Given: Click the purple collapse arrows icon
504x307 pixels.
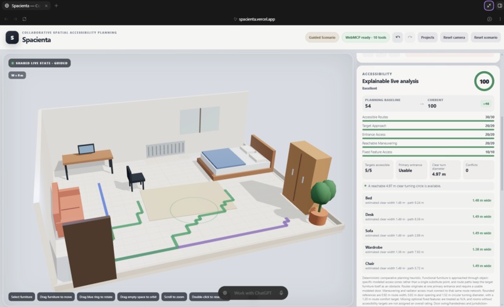Looking at the screenshot, I should [x=489, y=6].
